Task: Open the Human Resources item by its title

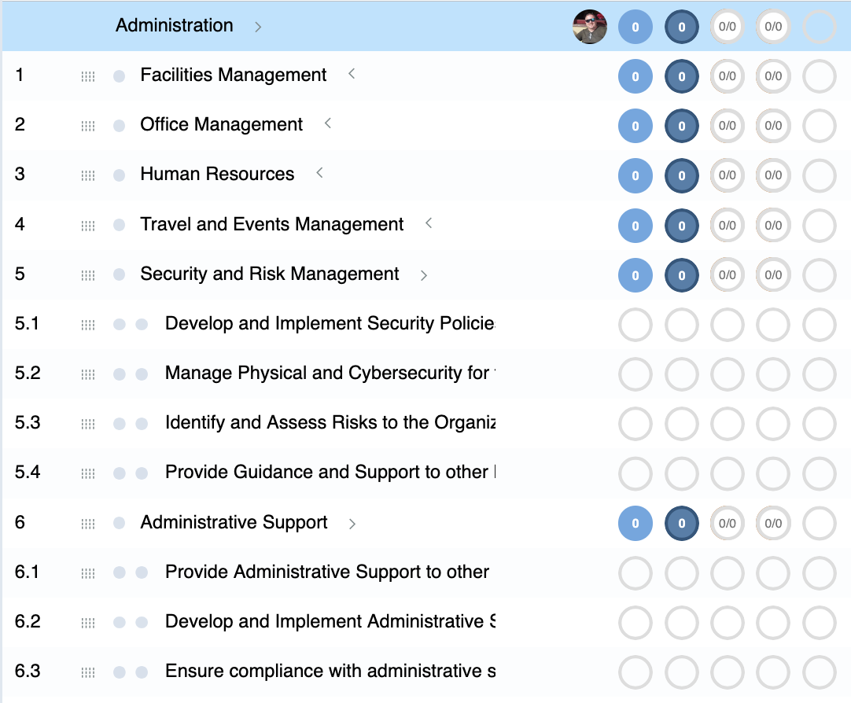Action: click(x=216, y=174)
